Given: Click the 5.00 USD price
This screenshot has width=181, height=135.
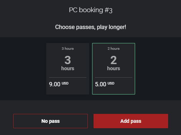Looking at the screenshot, I should pyautogui.click(x=105, y=84).
